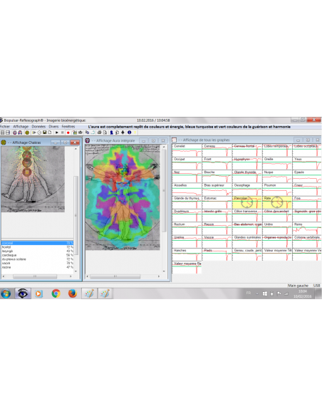Click the round chakra icon in toolbar
This screenshot has width=322, height=416.
coord(27,132)
